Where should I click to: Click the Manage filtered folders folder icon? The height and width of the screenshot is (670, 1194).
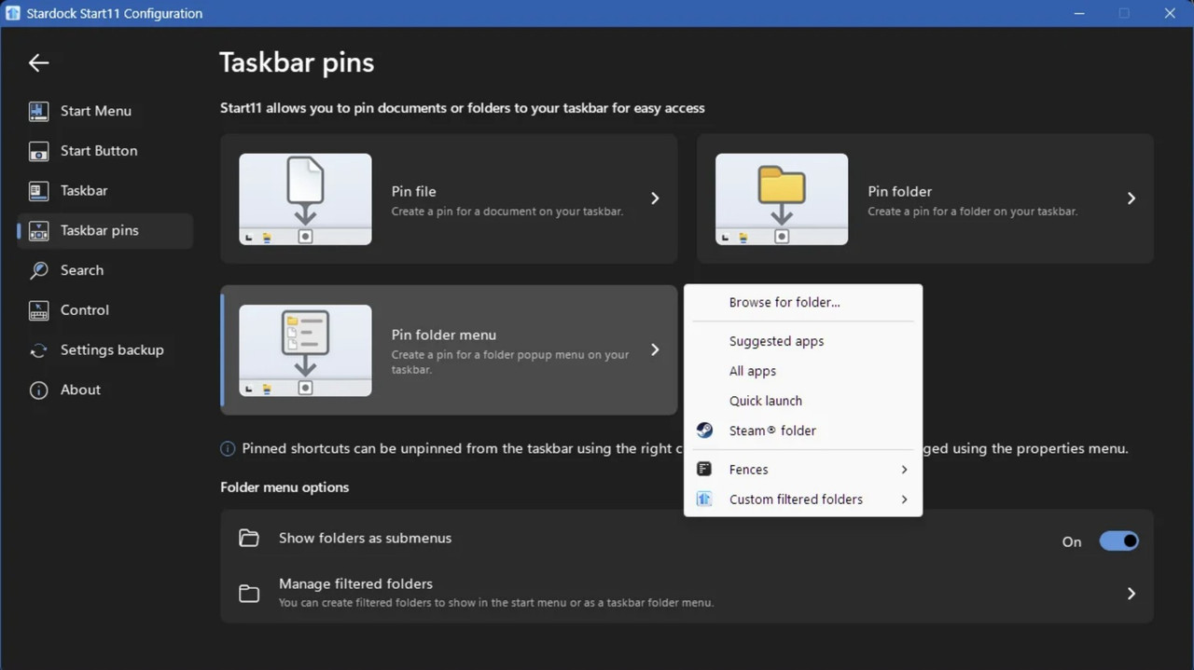point(248,594)
